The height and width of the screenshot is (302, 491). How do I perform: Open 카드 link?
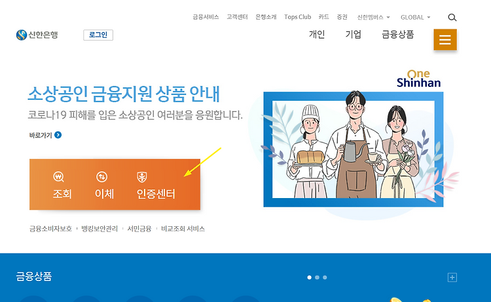point(323,17)
